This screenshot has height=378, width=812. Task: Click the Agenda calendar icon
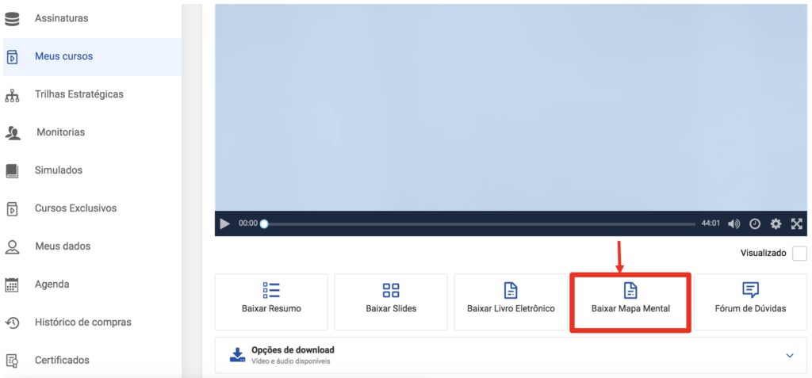[x=12, y=284]
